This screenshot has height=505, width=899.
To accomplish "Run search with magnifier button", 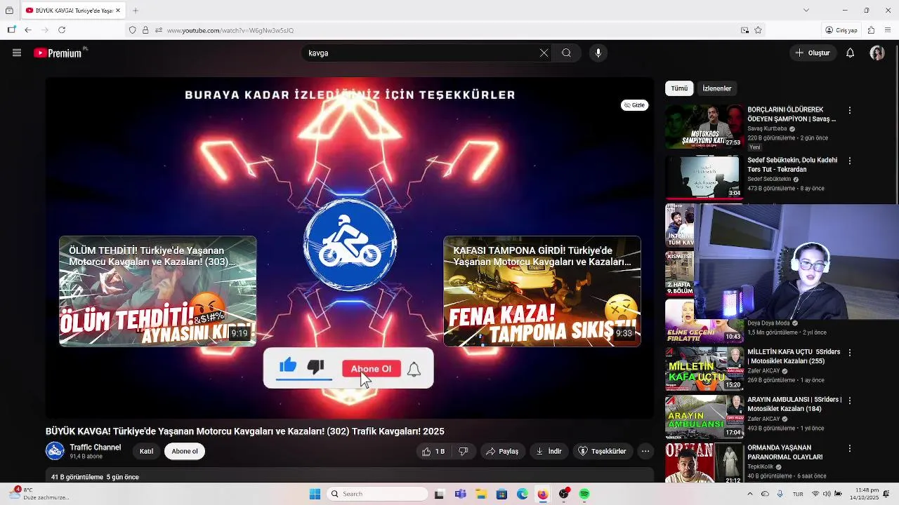I will click(566, 53).
